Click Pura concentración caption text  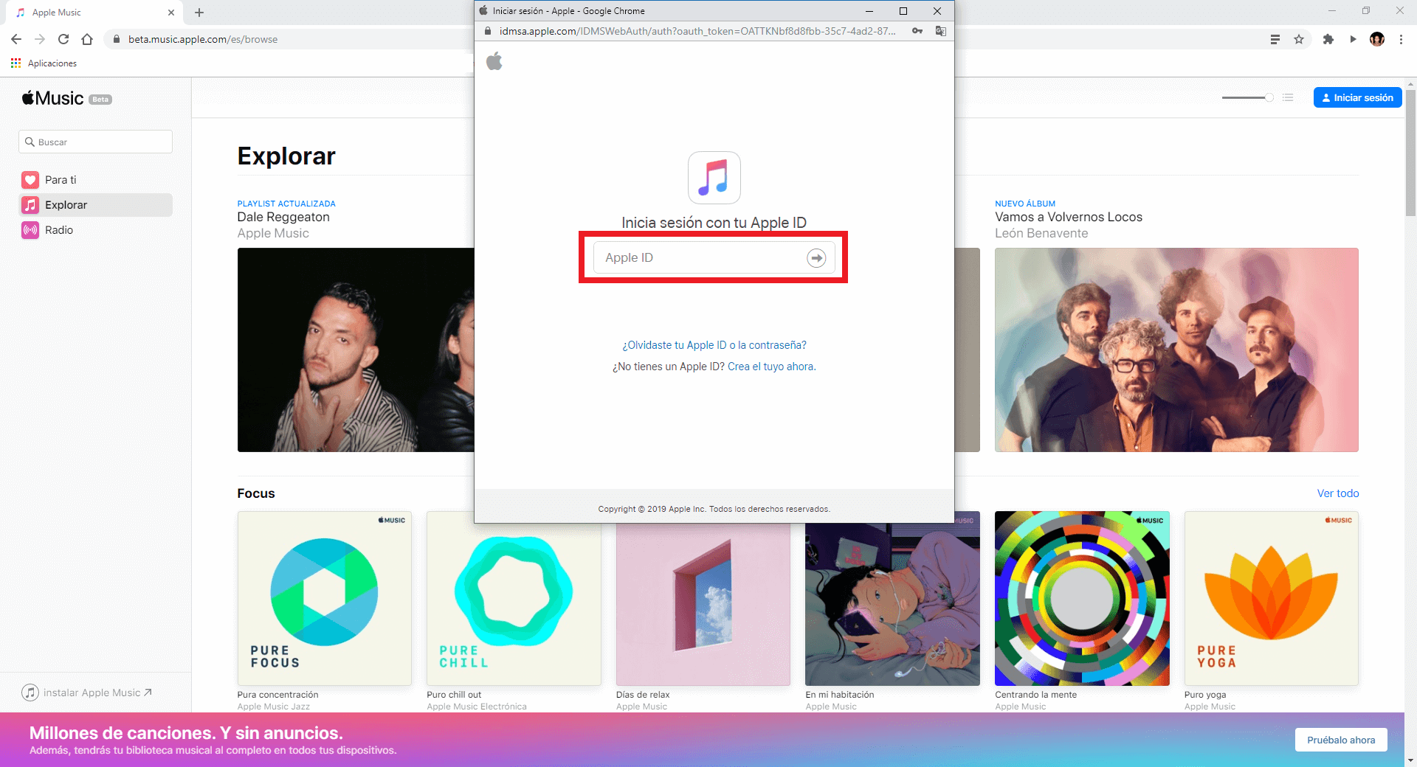277,695
